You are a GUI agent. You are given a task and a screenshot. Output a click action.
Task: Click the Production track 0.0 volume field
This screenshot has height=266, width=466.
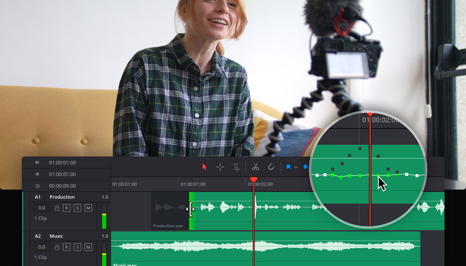pos(42,208)
